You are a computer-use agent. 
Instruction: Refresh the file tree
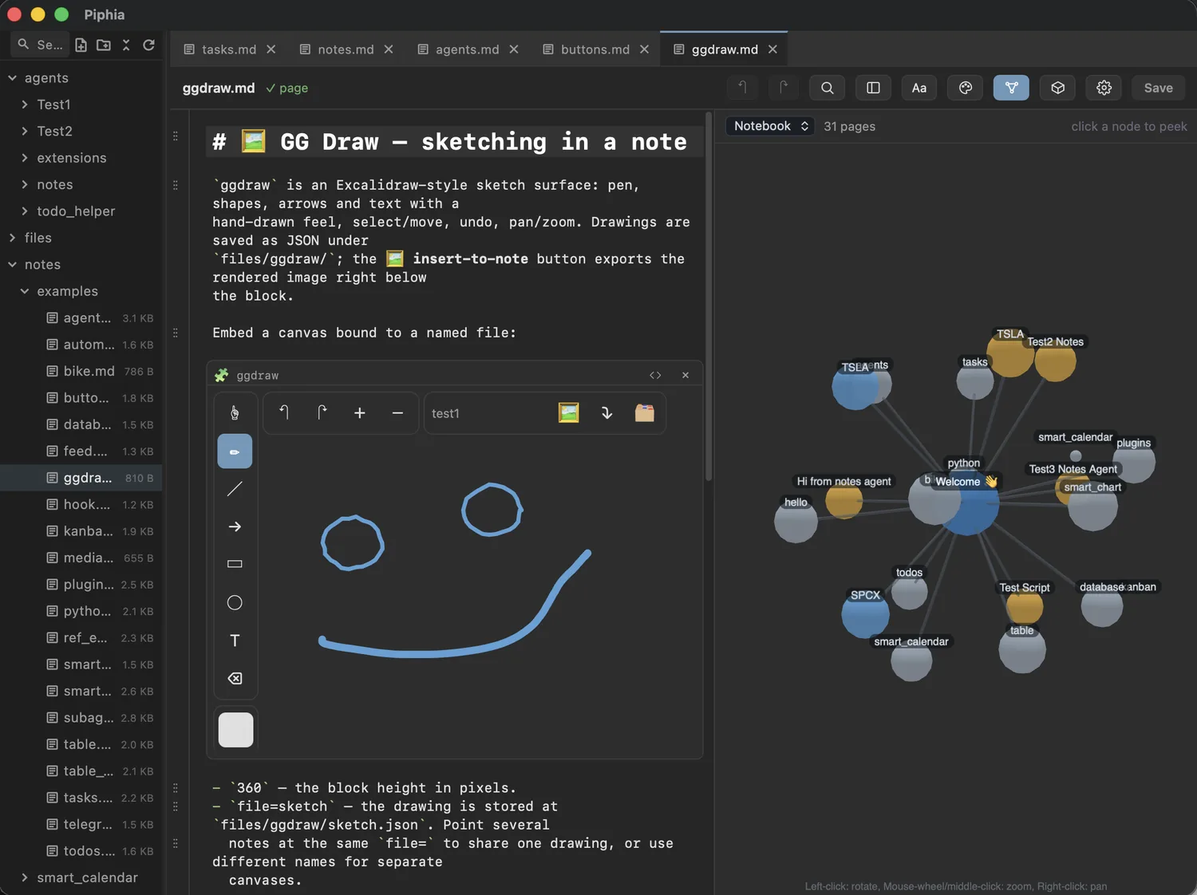click(x=148, y=45)
